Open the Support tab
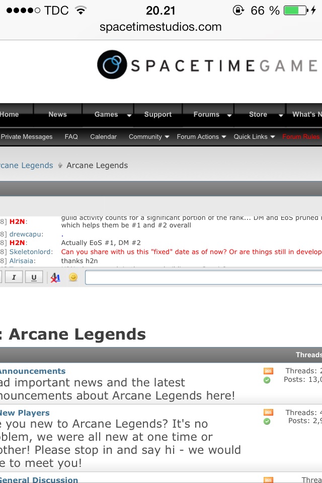Screen dimensions: 322x483 point(158,114)
